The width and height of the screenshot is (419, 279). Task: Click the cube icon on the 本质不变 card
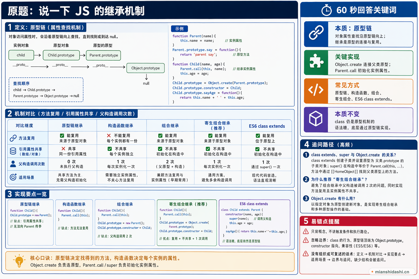click(x=316, y=119)
